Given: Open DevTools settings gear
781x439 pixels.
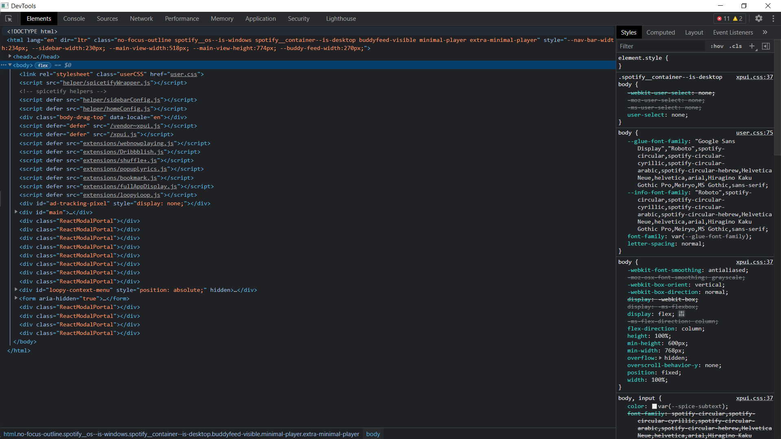Looking at the screenshot, I should click(x=759, y=18).
